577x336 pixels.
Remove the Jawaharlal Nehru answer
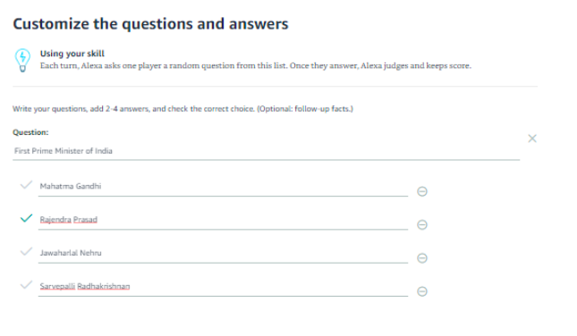click(x=422, y=258)
